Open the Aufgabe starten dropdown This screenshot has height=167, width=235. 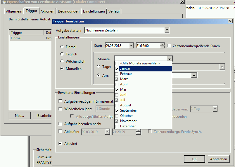coord(167,30)
